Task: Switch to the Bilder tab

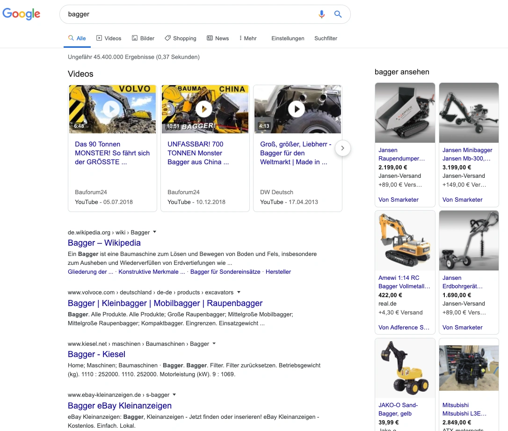Action: (146, 38)
